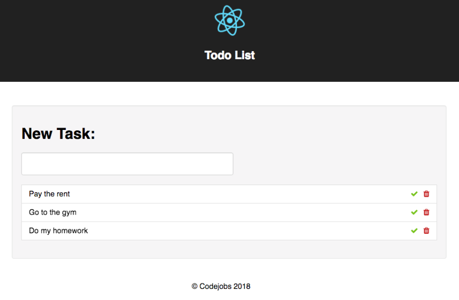This screenshot has height=300, width=459.
Task: Delete the "Pay the rent" task
Action: (426, 194)
